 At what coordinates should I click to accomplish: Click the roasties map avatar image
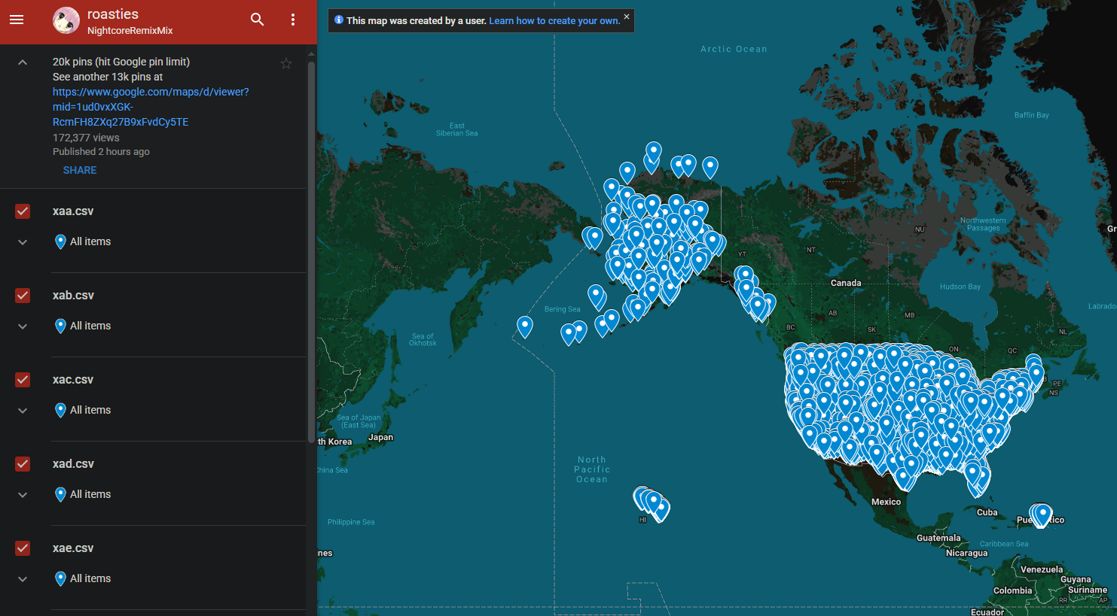tap(66, 20)
